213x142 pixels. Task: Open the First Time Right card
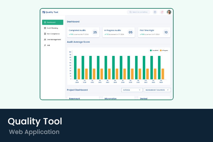coord(154,32)
